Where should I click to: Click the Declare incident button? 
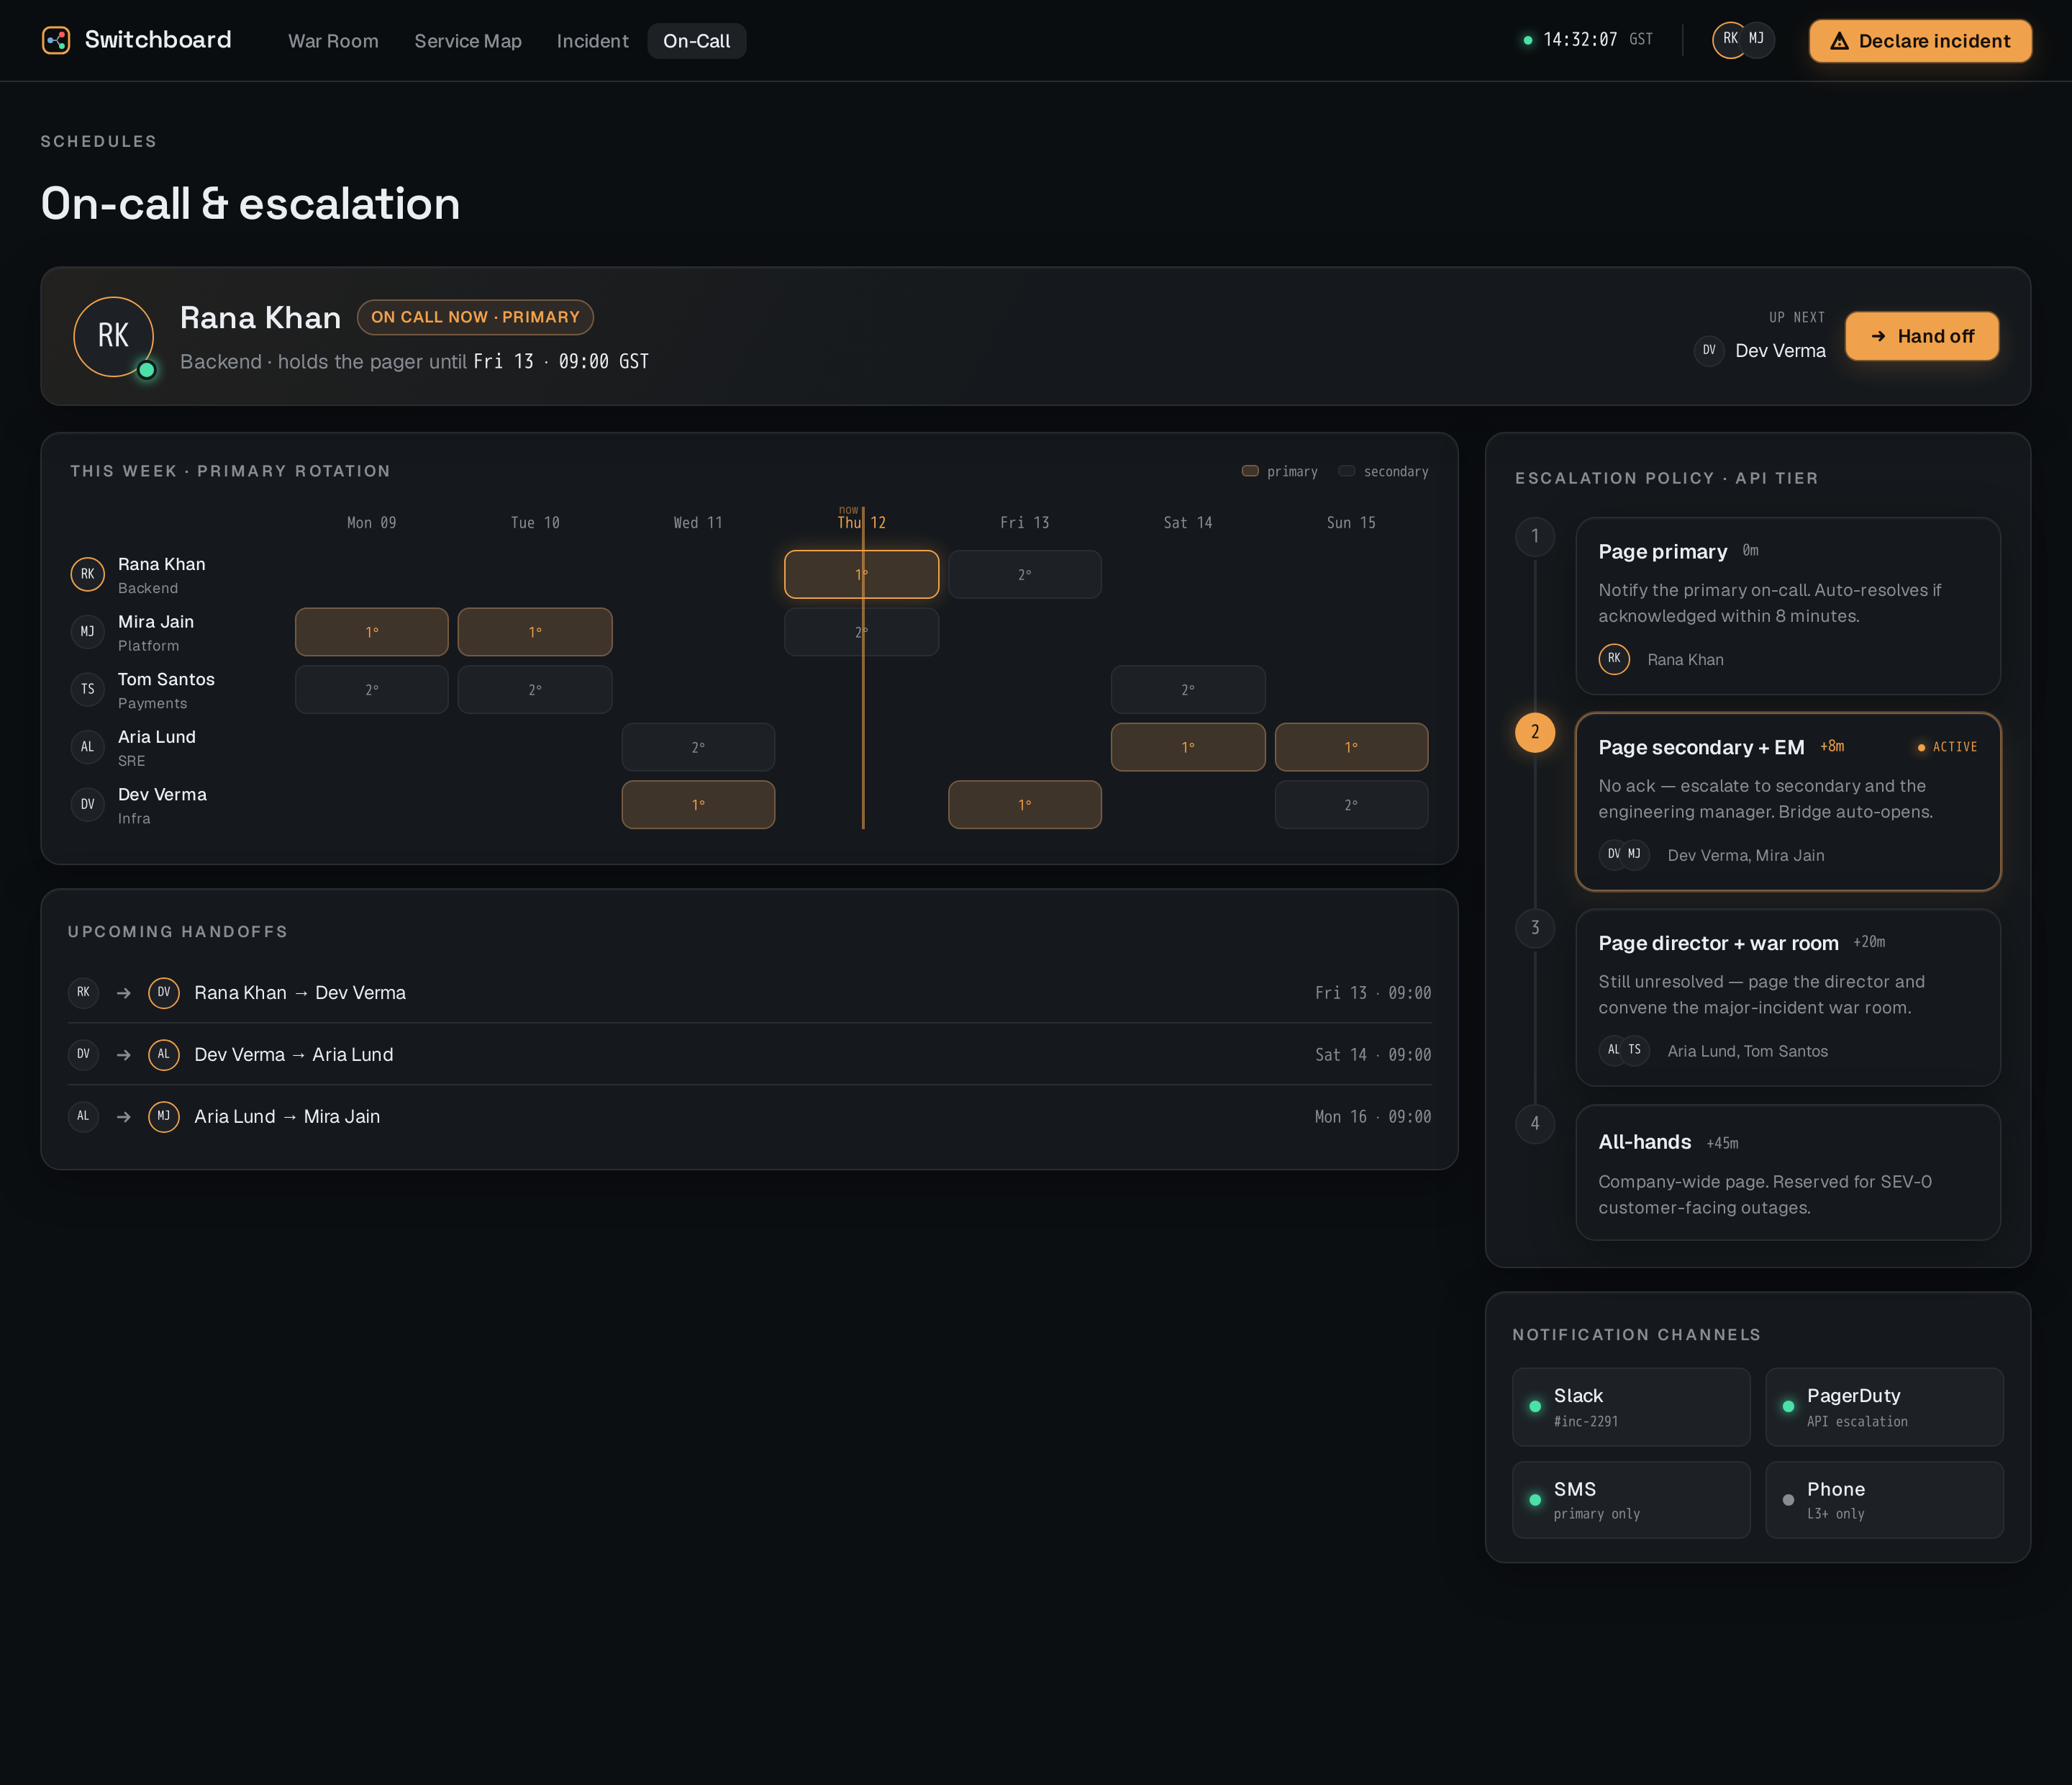point(1920,41)
